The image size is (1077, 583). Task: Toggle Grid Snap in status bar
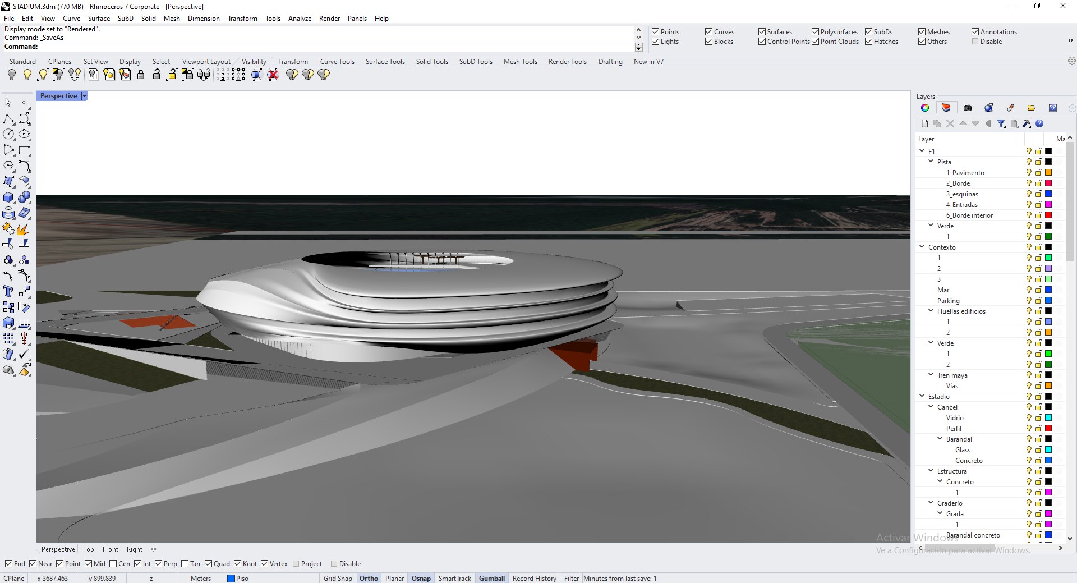(x=338, y=579)
